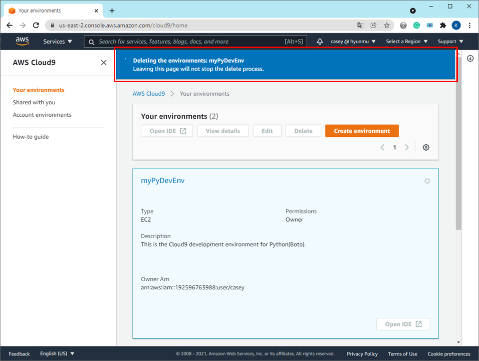Click Open IDE on the myPyDevEnv card
Viewport: 479px width, 361px height.
[403, 324]
